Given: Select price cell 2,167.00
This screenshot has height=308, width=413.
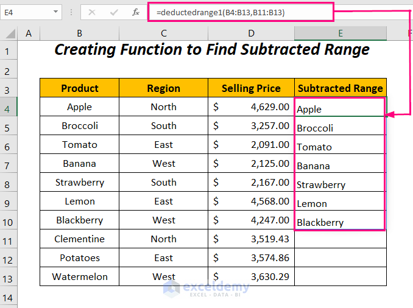Looking at the screenshot, I should pos(252,182).
